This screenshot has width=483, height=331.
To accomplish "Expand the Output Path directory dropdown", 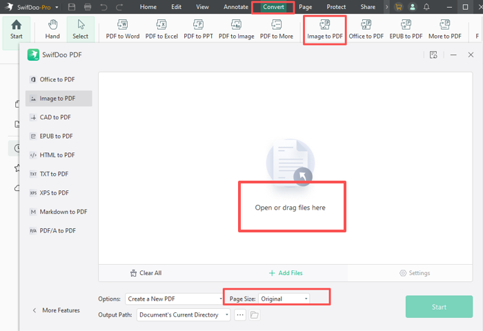I will click(184, 315).
